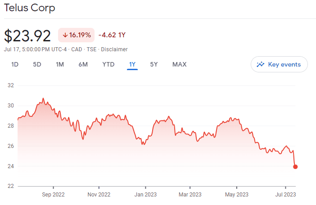Select the 1D time range tab
316x205 pixels.
[x=15, y=64]
